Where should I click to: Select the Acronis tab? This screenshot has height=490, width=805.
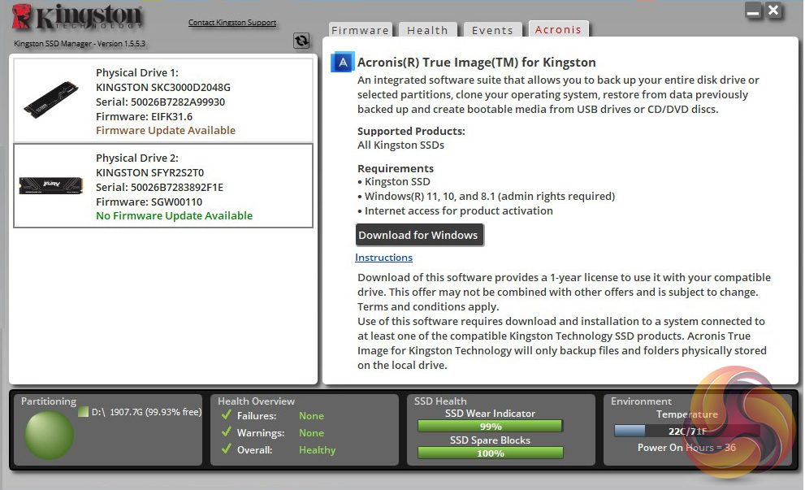558,30
